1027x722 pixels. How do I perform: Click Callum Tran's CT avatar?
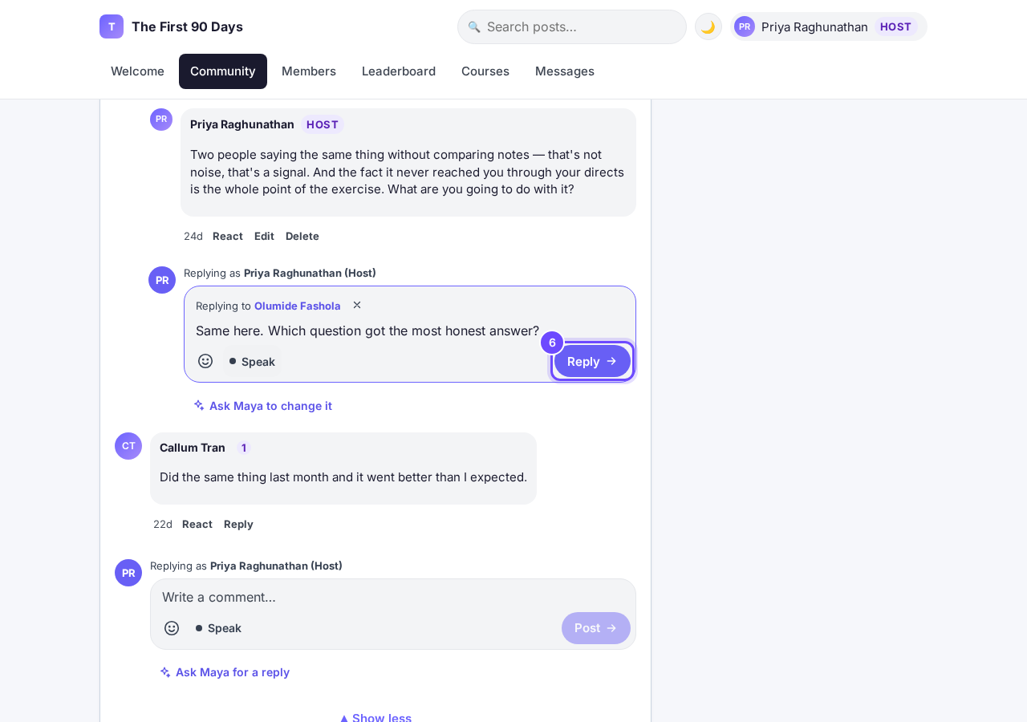pos(128,446)
